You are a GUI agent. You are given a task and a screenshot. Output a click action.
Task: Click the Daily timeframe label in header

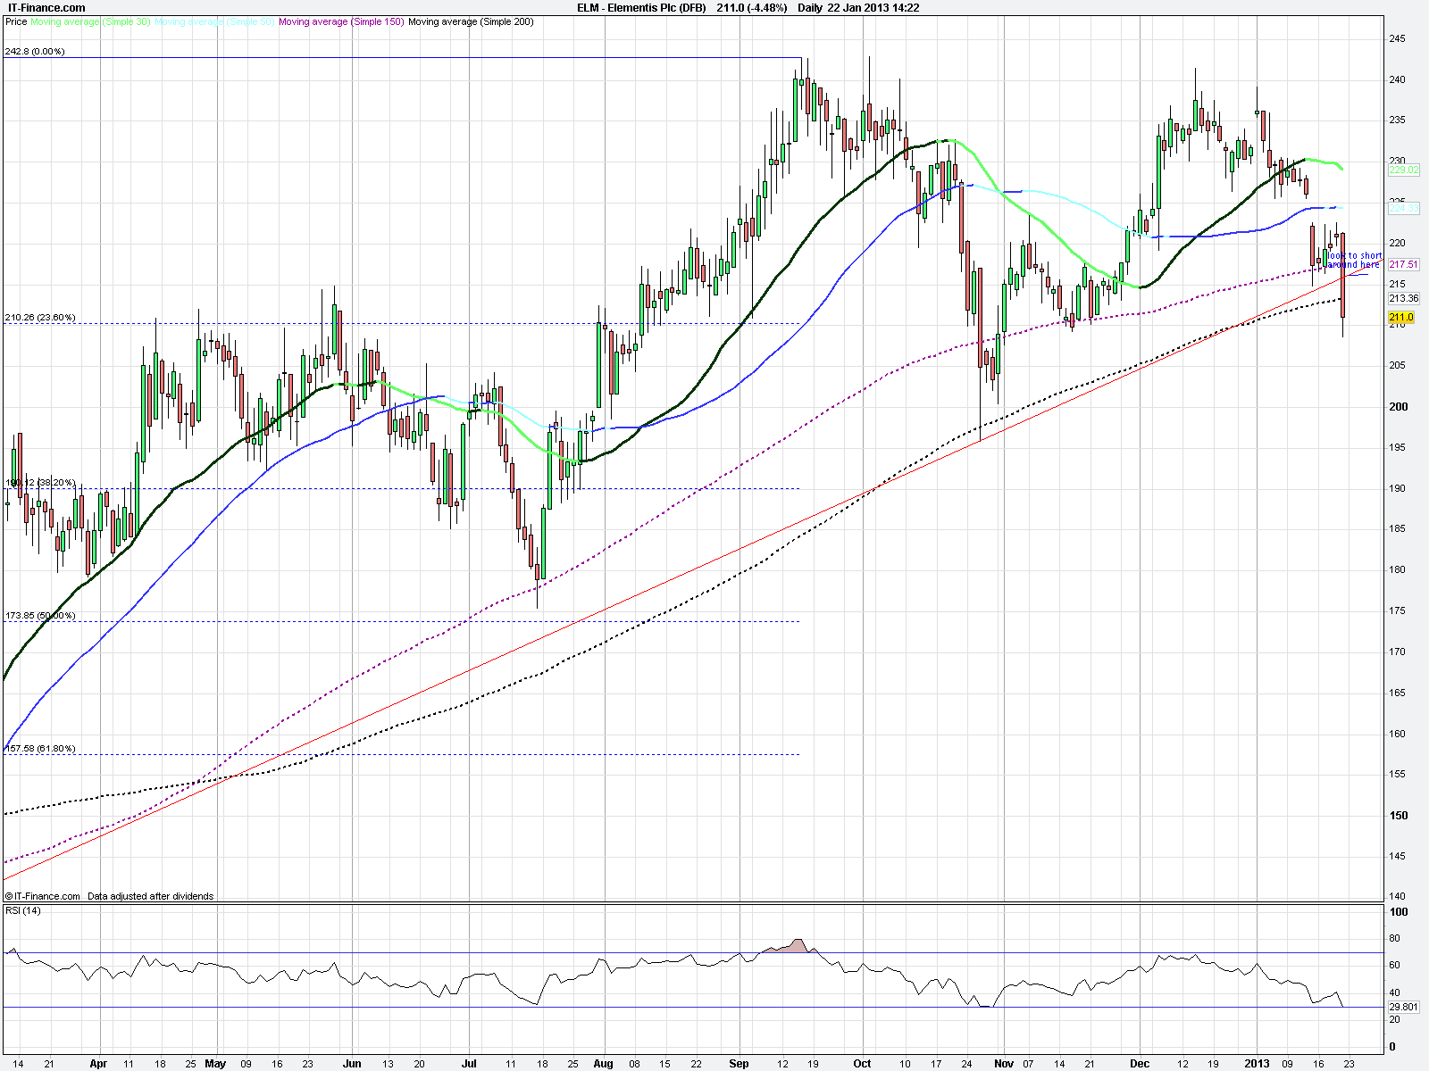tap(810, 8)
